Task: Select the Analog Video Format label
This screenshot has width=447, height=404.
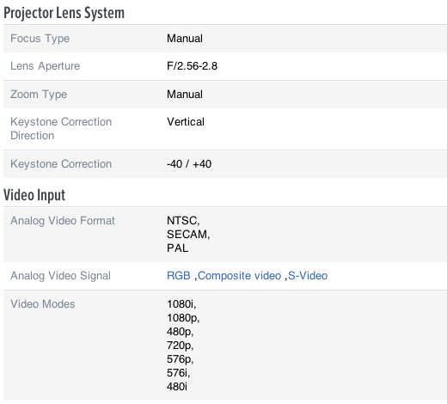Action: tap(63, 221)
